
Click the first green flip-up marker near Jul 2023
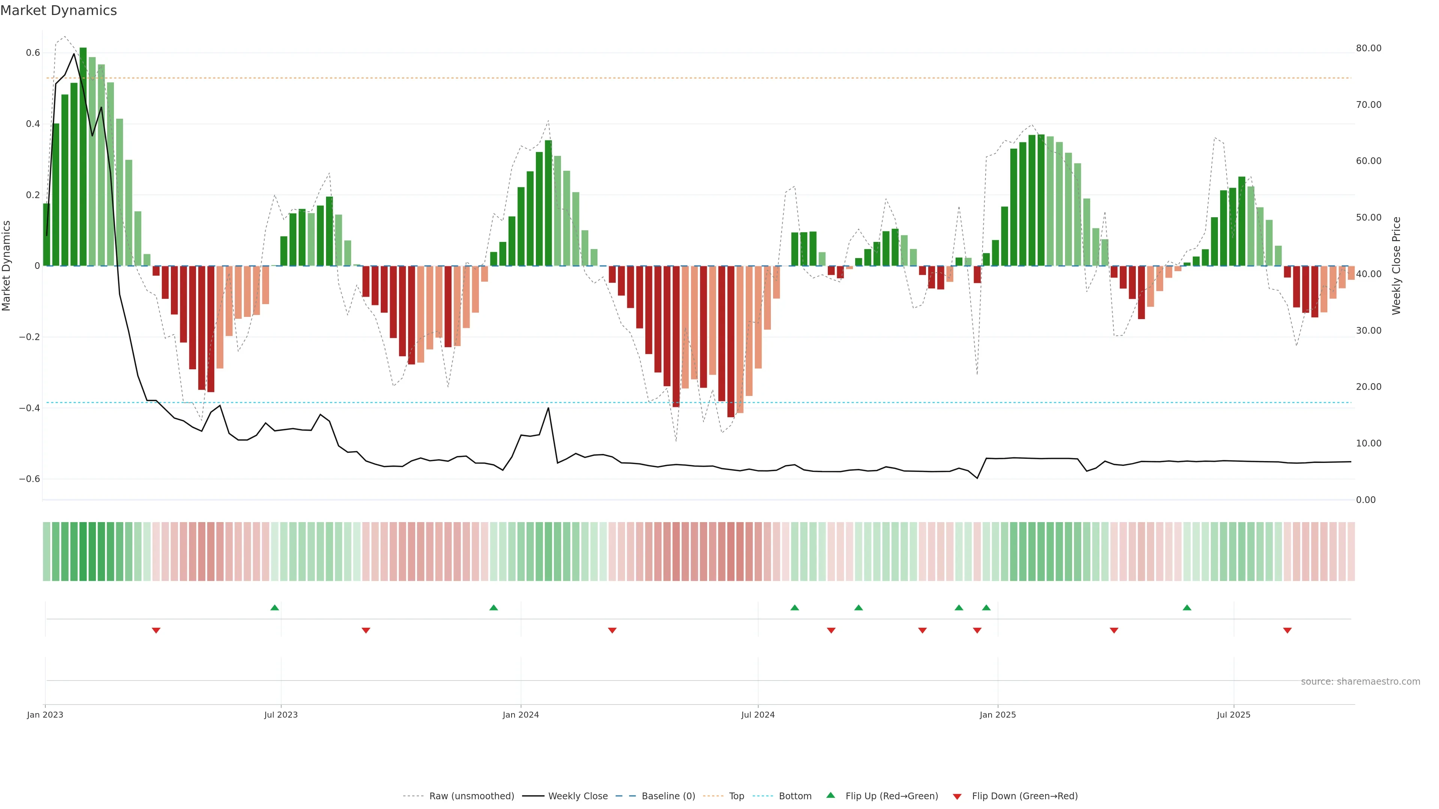click(274, 607)
